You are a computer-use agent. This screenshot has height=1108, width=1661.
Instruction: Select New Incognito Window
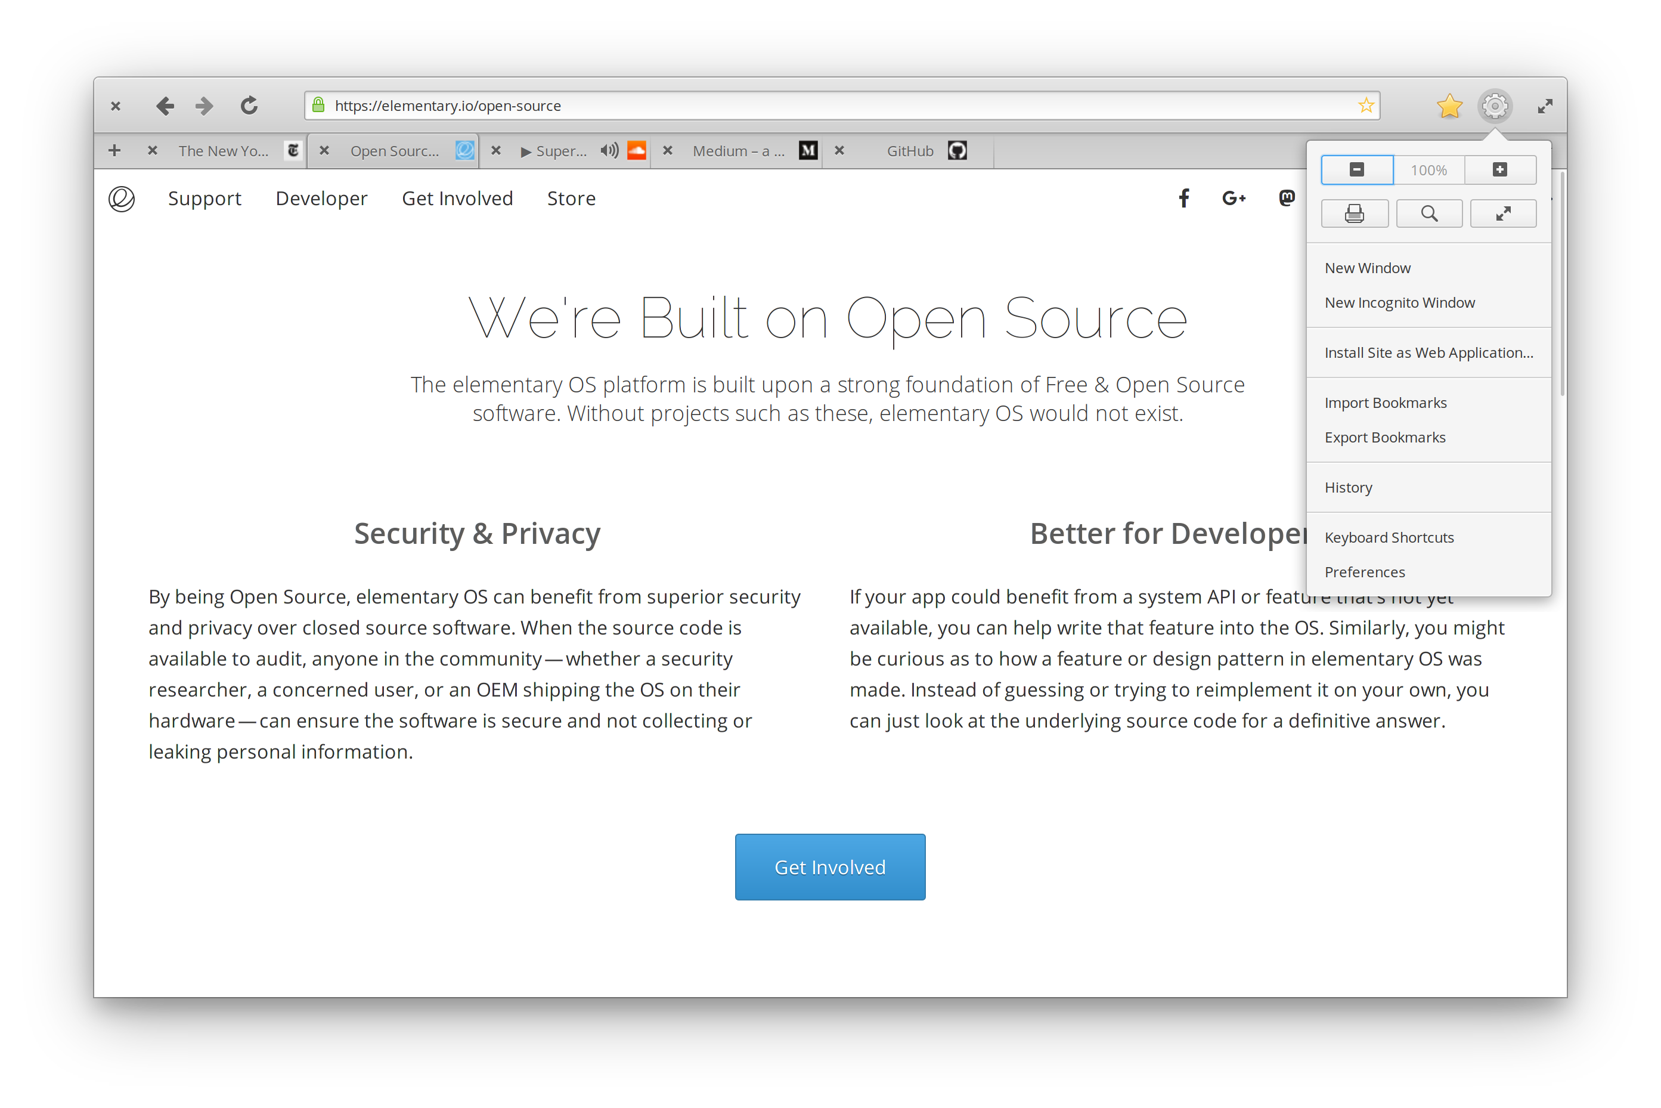pos(1428,302)
